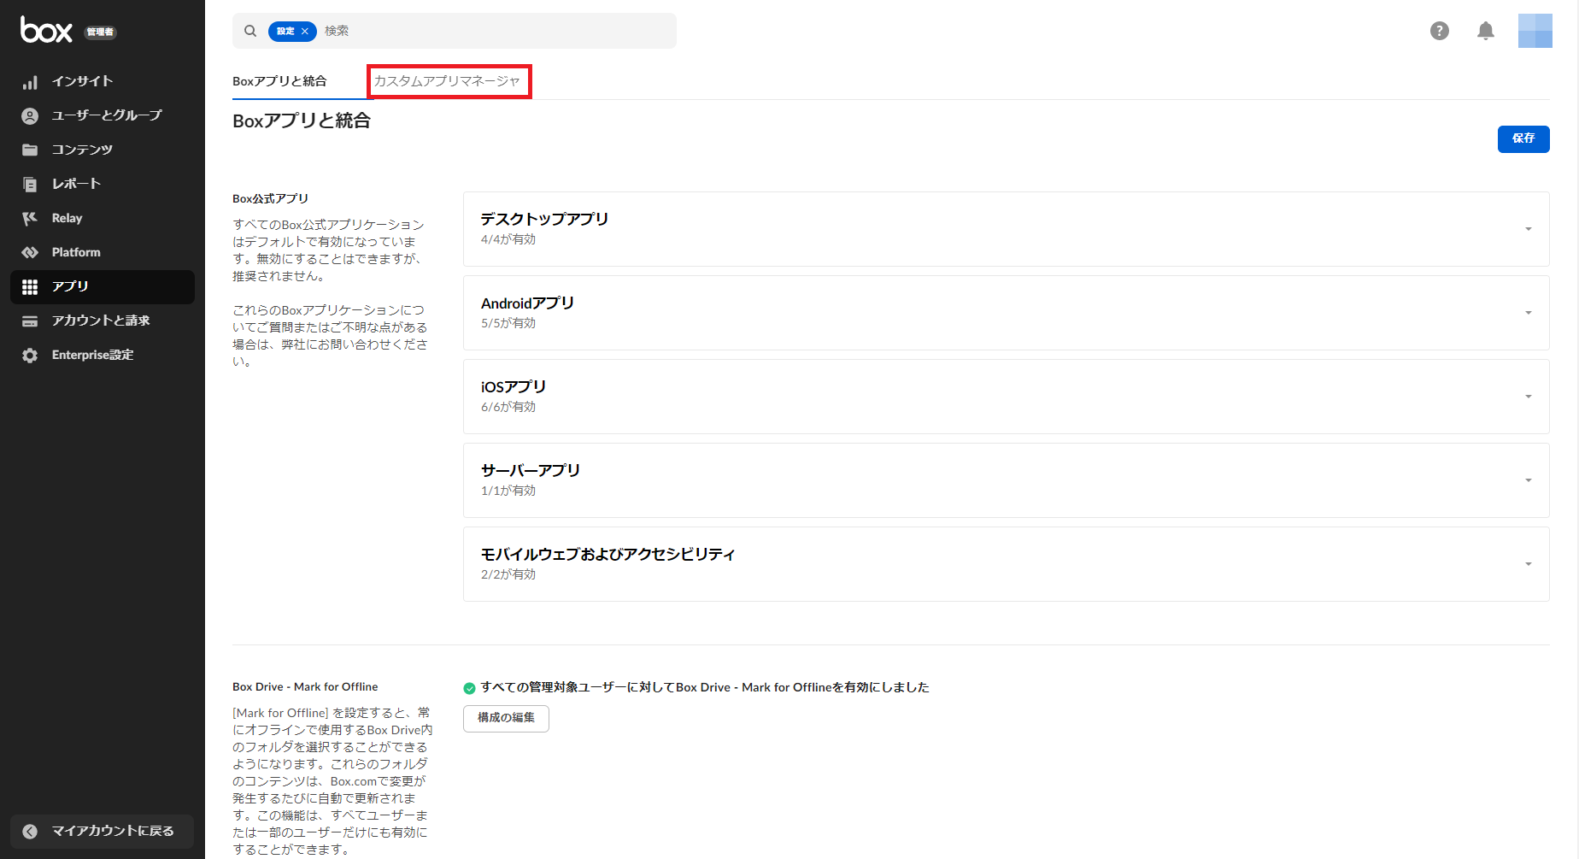1579x859 pixels.
Task: Focus the 検索 search input field
Action: (x=496, y=31)
